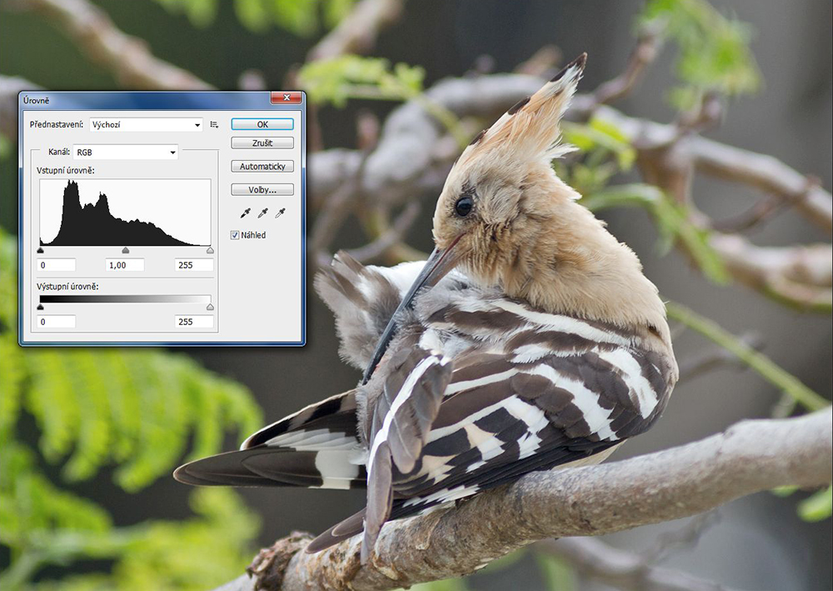Open the preset options menu icon
The image size is (833, 591).
pos(214,125)
